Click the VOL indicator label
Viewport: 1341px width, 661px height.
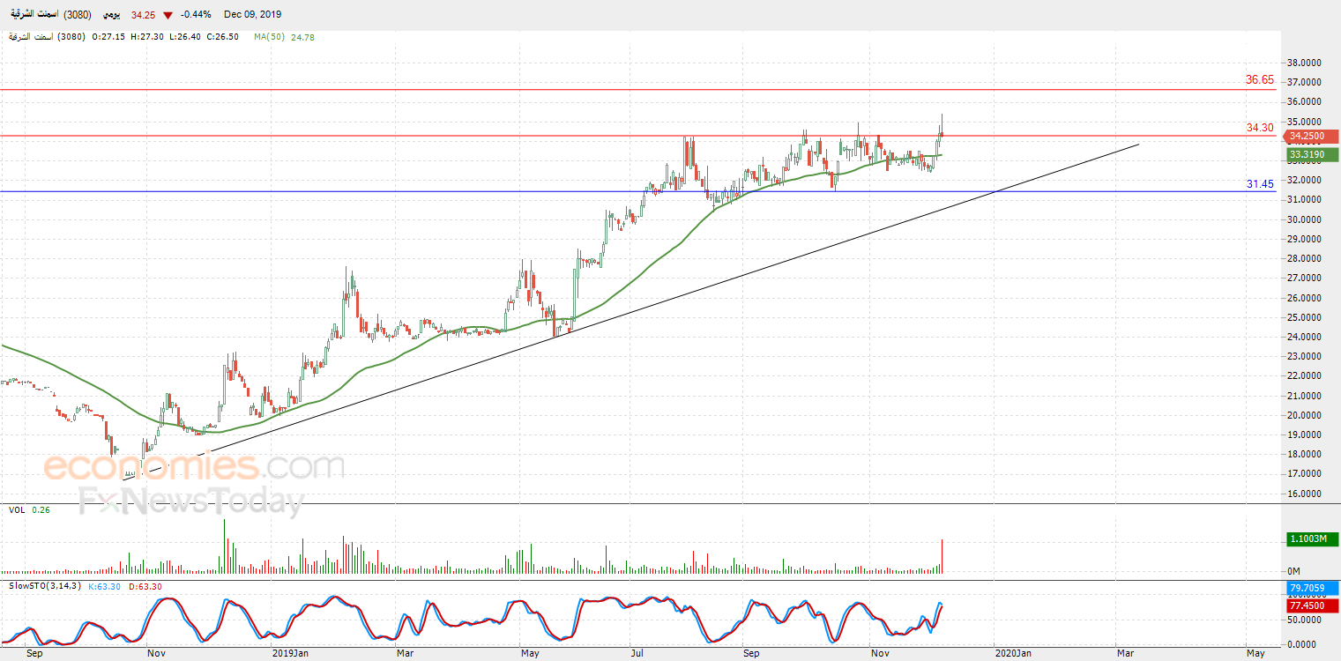point(17,509)
